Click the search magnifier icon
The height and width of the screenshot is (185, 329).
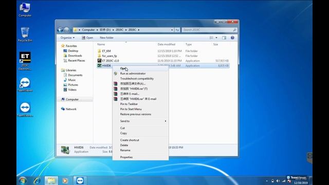234,30
